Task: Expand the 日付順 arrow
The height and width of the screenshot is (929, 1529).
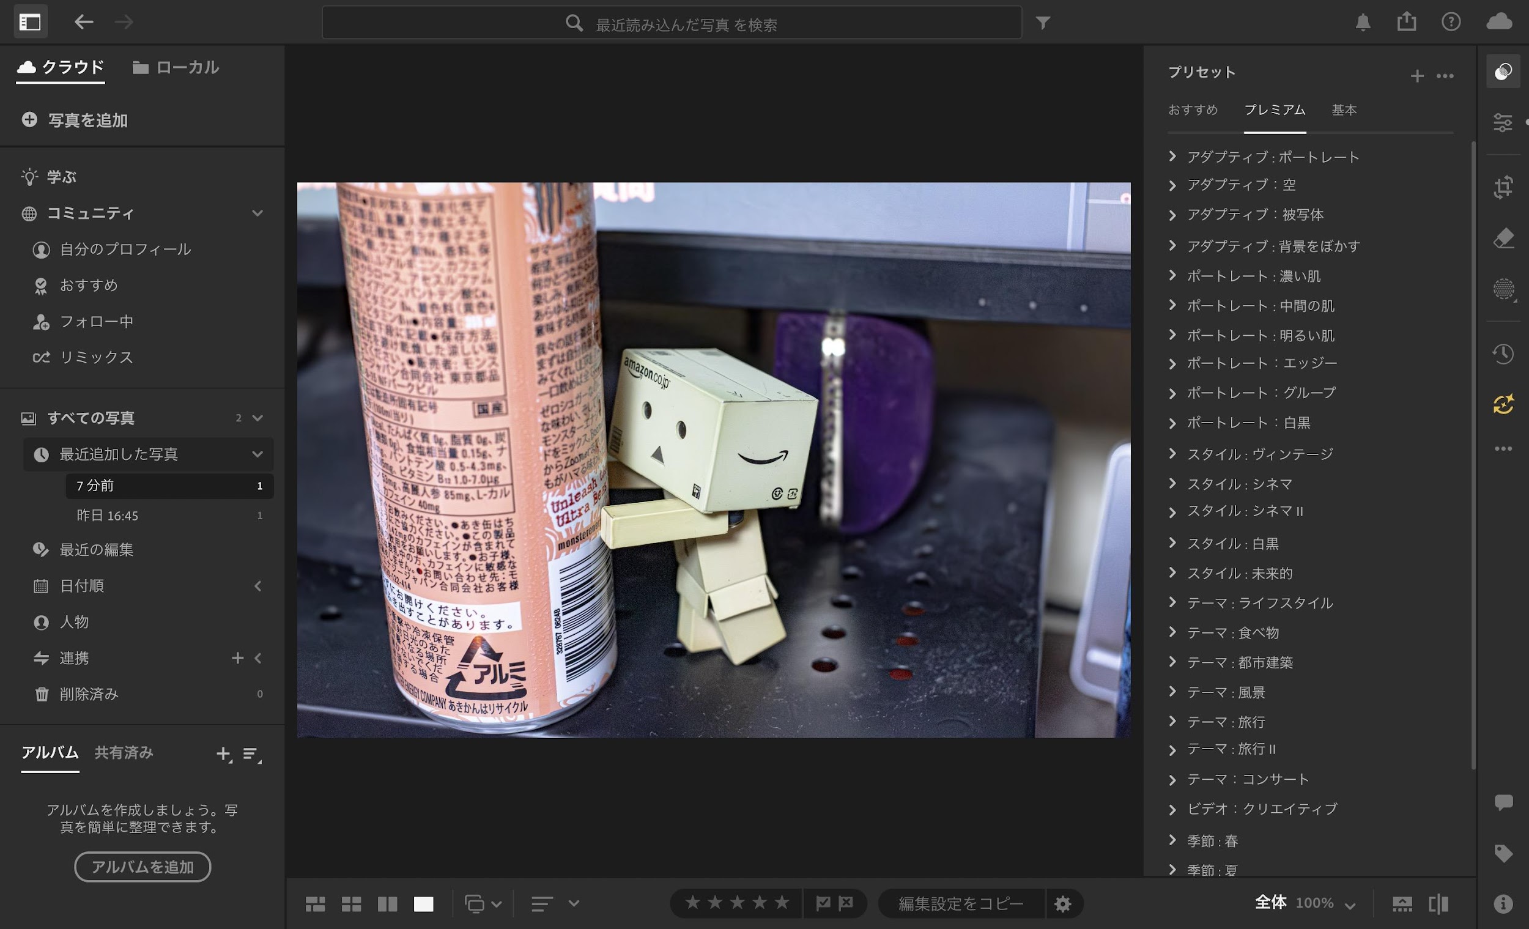Action: 257,585
